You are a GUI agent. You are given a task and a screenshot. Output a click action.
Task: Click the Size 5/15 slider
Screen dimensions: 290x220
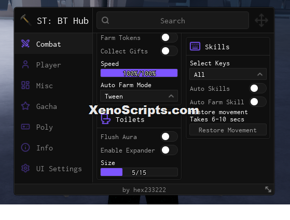point(139,172)
